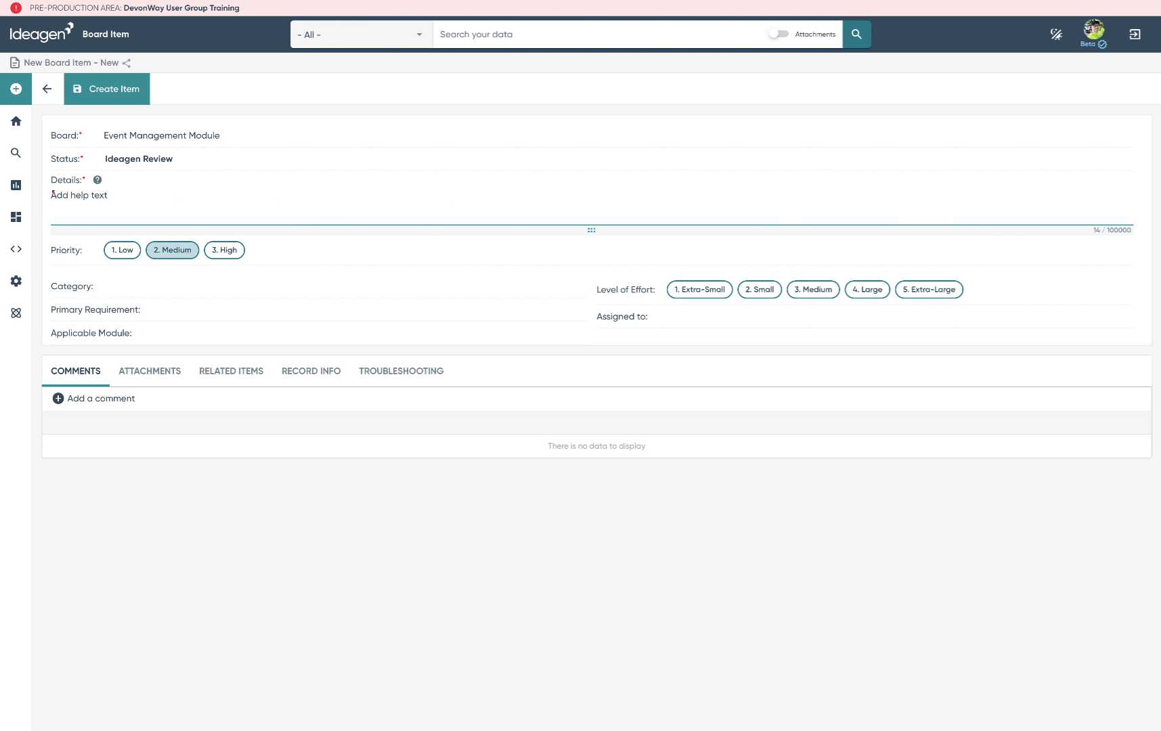Image resolution: width=1161 pixels, height=731 pixels.
Task: Switch to the COMMENTS tab
Action: pyautogui.click(x=76, y=371)
